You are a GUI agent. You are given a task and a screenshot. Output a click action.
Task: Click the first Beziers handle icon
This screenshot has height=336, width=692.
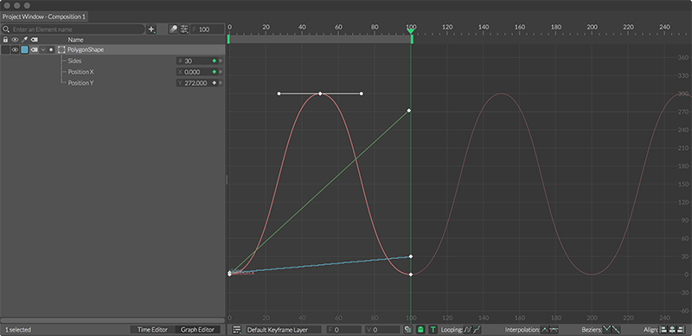(x=607, y=329)
